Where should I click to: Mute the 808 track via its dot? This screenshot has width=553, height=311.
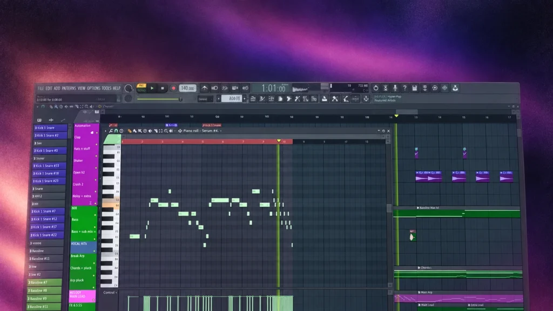(95, 215)
